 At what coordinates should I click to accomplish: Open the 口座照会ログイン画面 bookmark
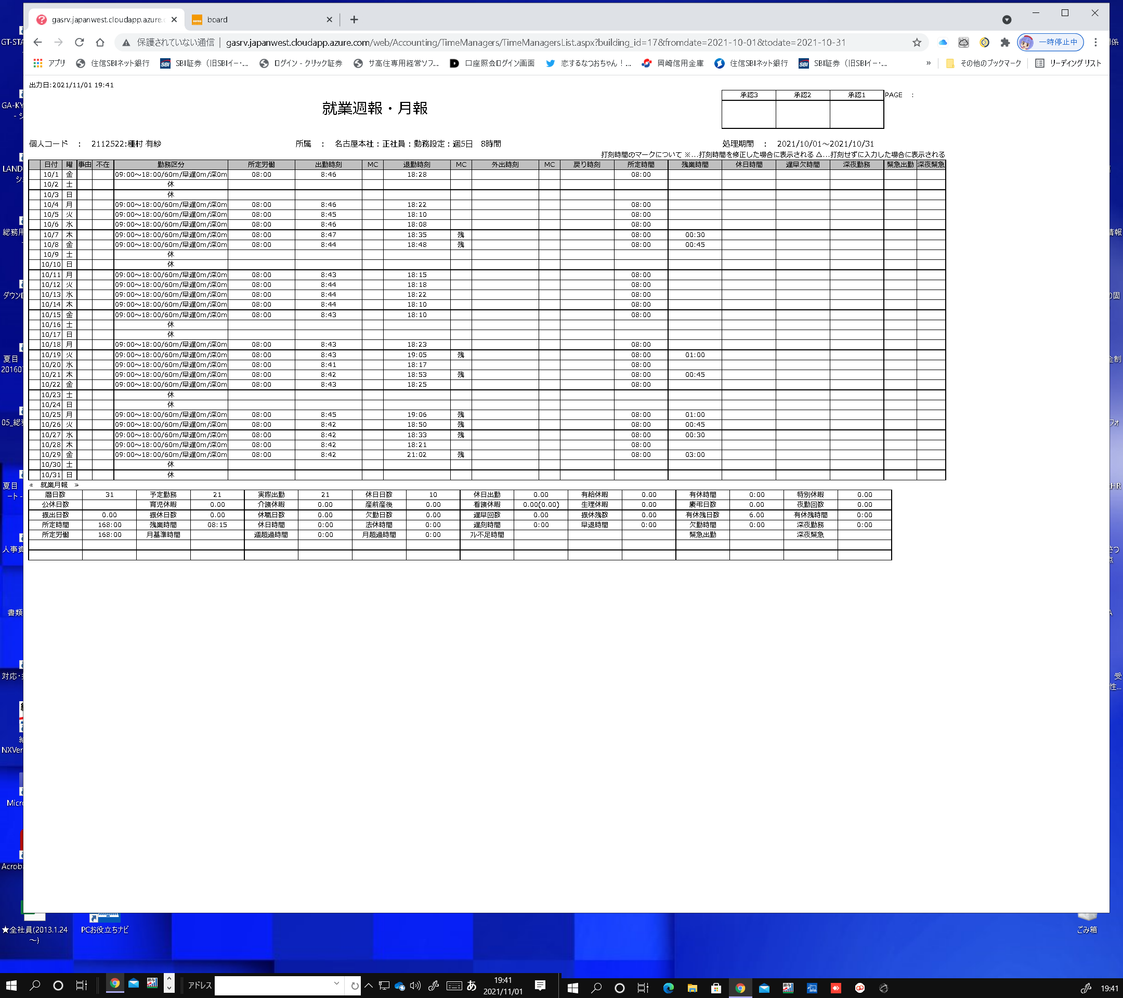(492, 63)
